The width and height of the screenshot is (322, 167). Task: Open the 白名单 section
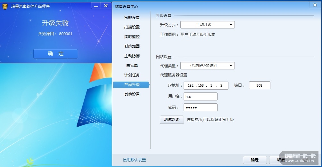click(x=132, y=66)
